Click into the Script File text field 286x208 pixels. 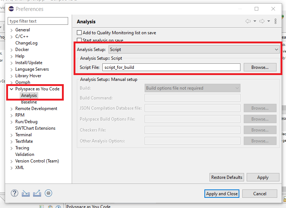pos(171,67)
